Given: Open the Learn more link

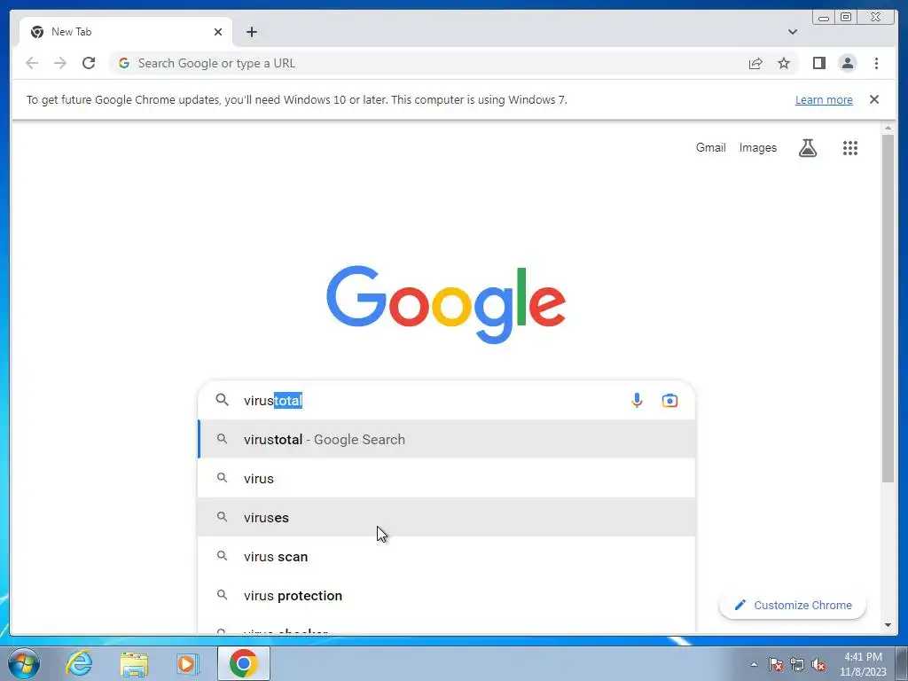Looking at the screenshot, I should click(824, 99).
